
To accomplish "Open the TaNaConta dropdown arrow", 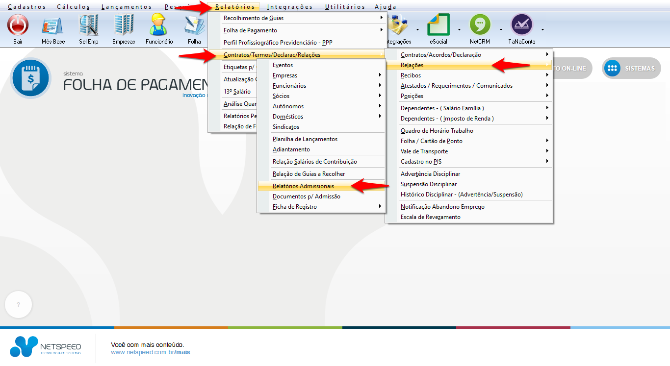I will click(542, 29).
